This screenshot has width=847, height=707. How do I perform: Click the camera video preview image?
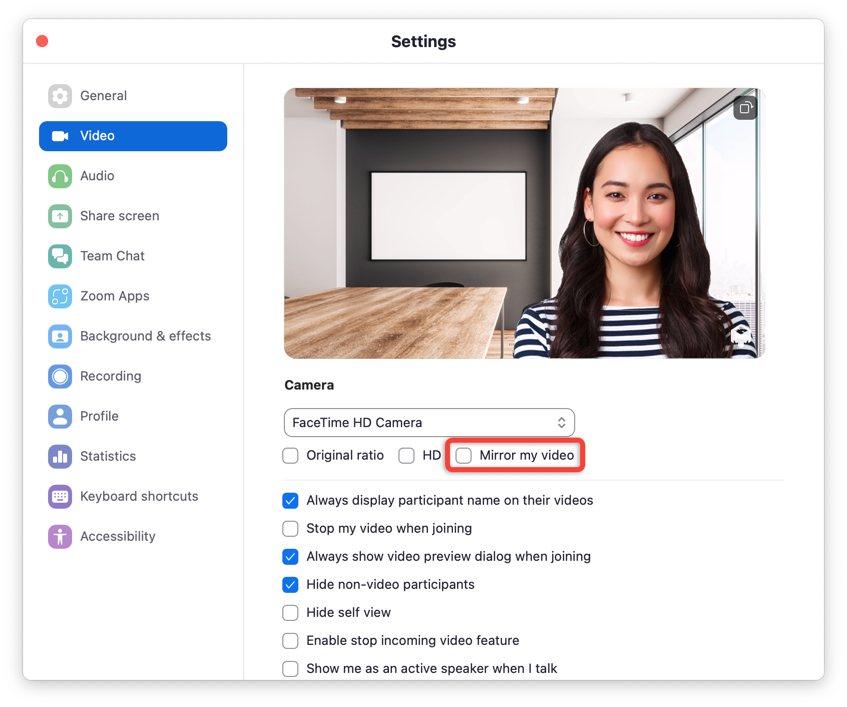pos(524,223)
